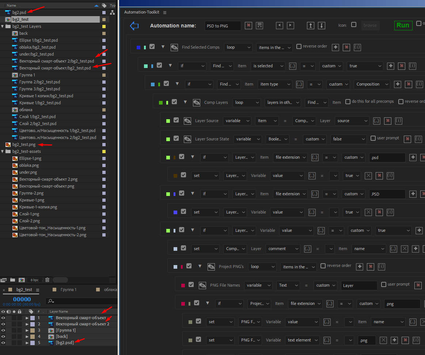Delete the PNG File Names row

point(418,285)
